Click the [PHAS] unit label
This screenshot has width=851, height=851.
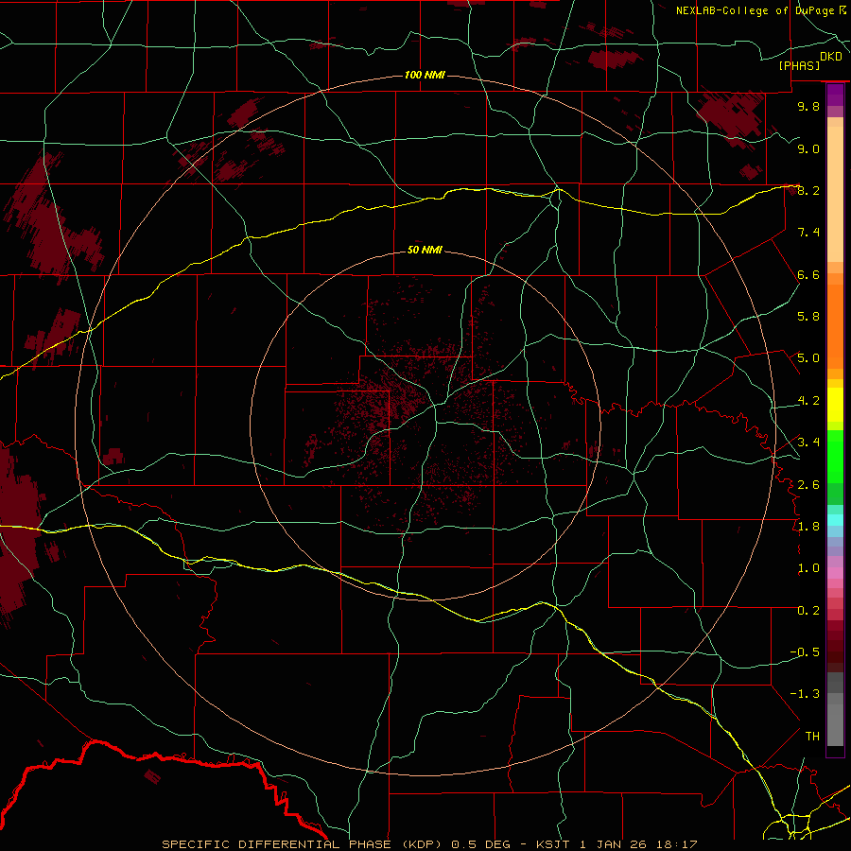coord(799,65)
